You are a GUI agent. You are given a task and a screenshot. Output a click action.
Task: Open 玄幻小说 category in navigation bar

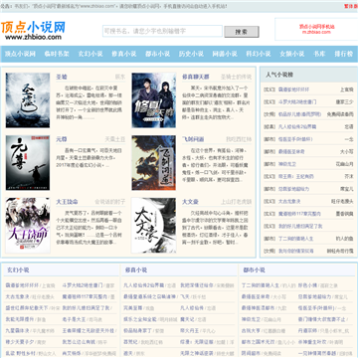point(90,54)
